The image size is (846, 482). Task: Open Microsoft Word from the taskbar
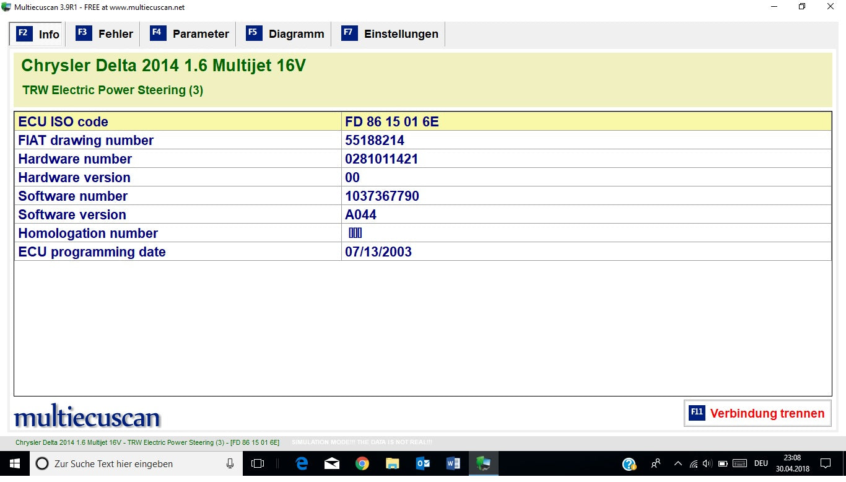pos(453,463)
